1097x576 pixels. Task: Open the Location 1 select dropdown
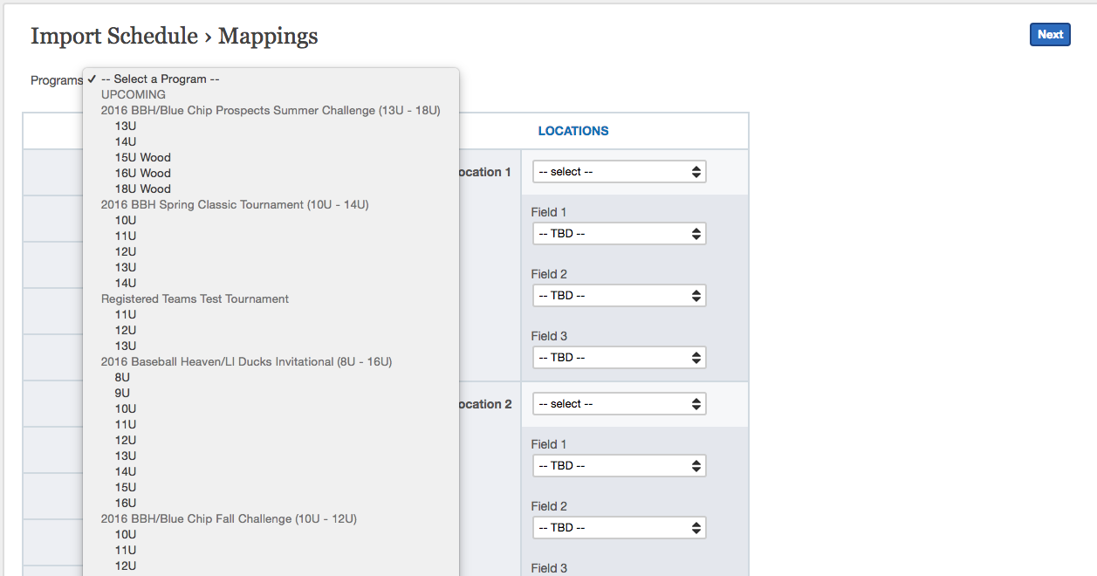click(x=619, y=172)
